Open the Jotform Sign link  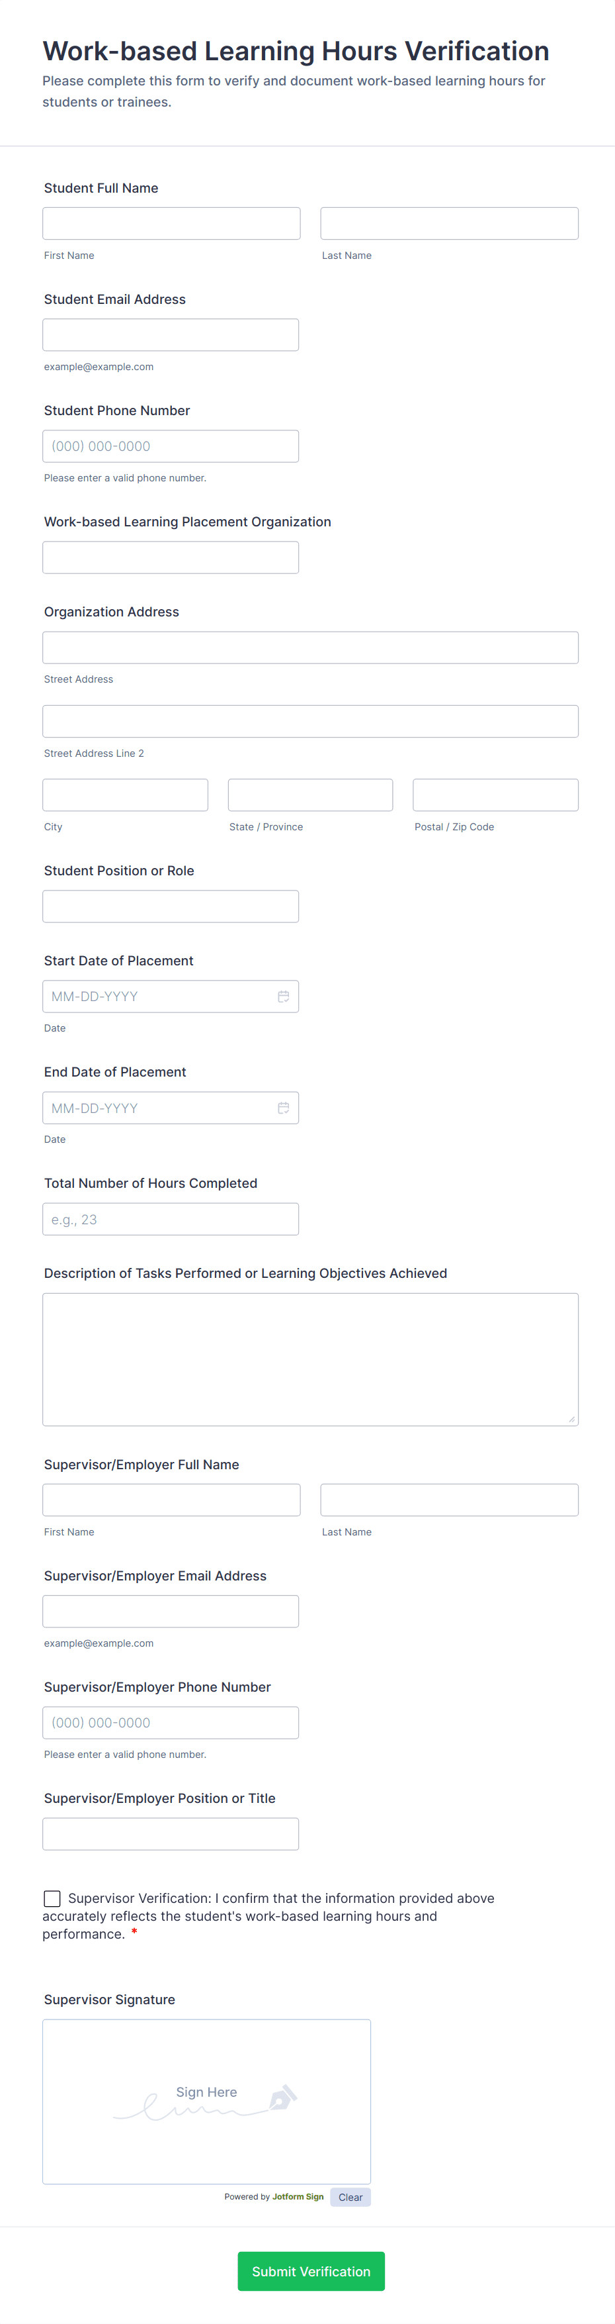tap(297, 2197)
